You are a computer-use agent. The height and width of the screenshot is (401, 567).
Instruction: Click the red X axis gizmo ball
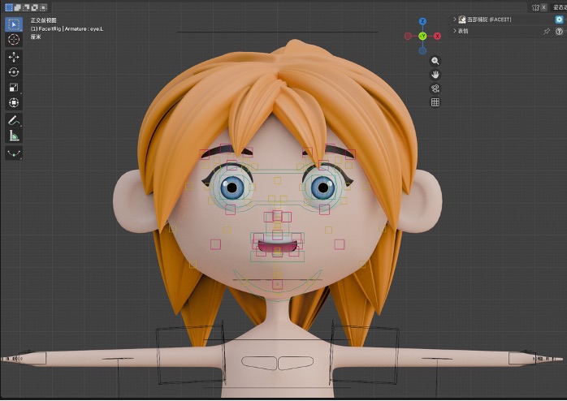tap(437, 37)
